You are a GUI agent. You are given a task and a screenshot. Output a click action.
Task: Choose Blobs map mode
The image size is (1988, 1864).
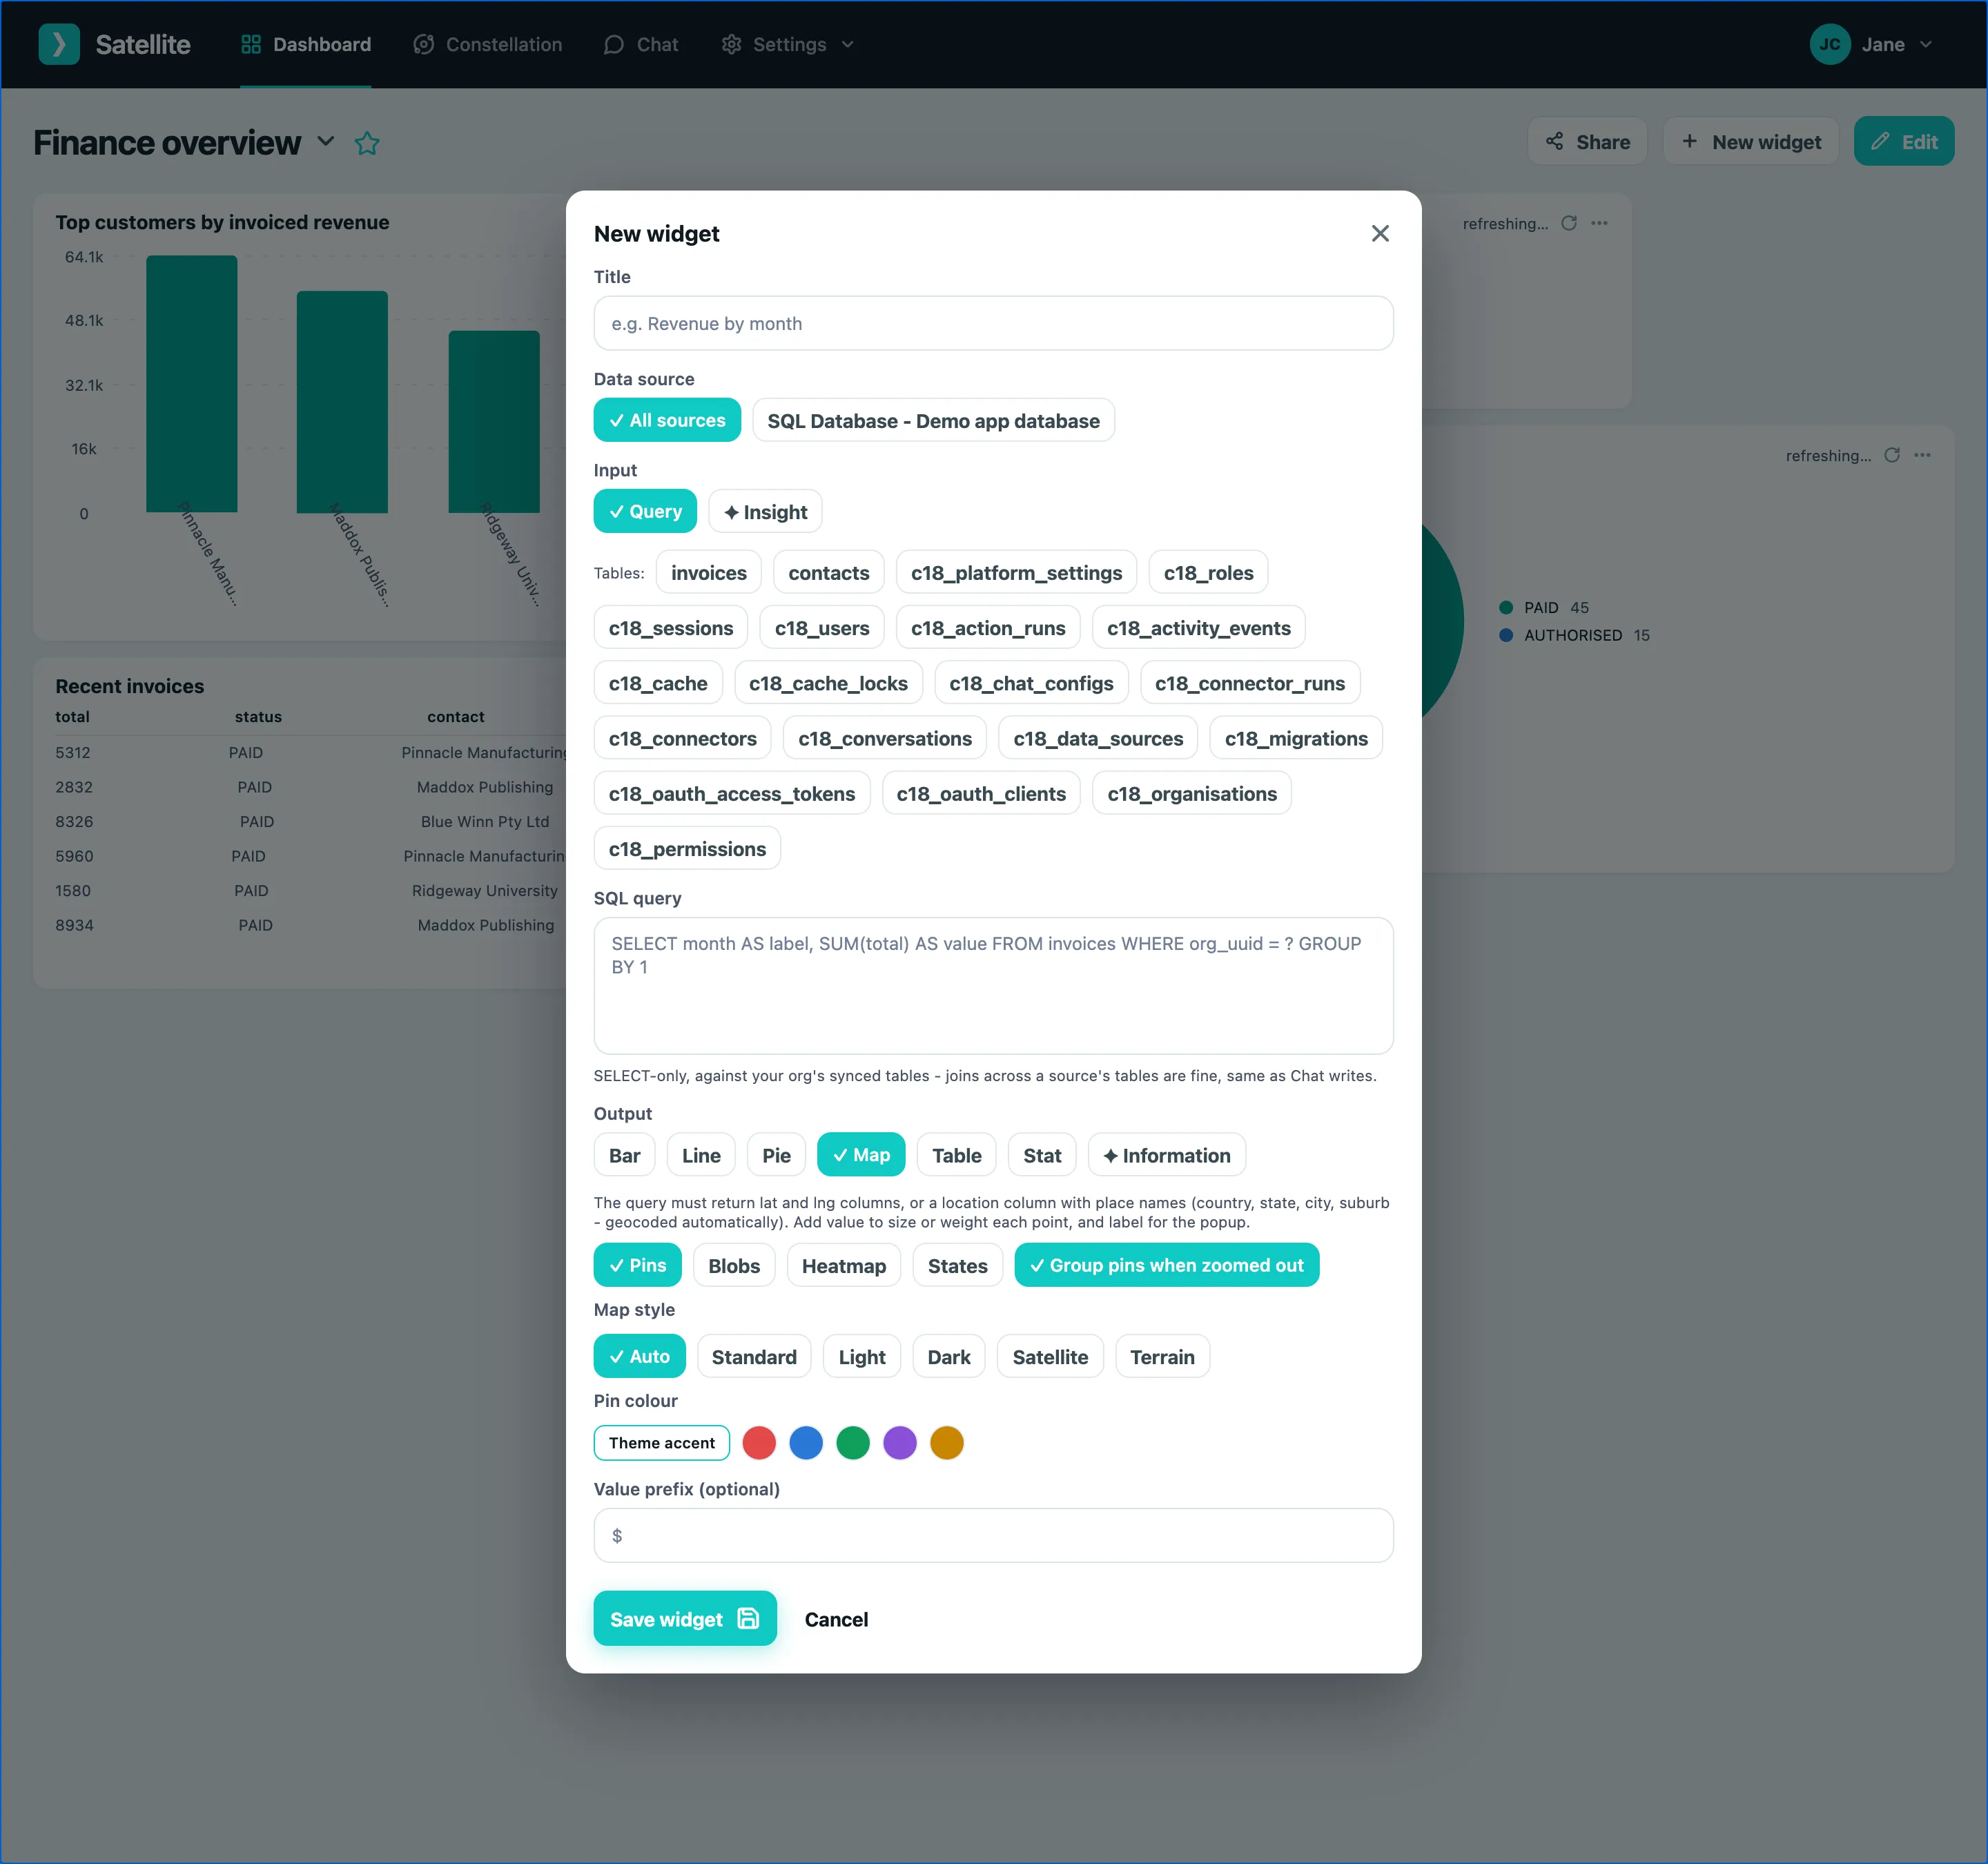click(734, 1265)
